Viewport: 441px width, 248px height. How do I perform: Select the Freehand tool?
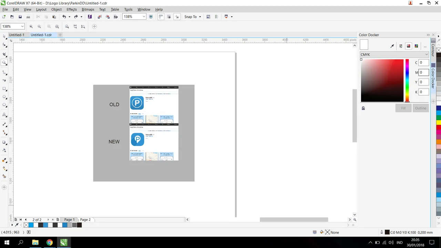4,72
